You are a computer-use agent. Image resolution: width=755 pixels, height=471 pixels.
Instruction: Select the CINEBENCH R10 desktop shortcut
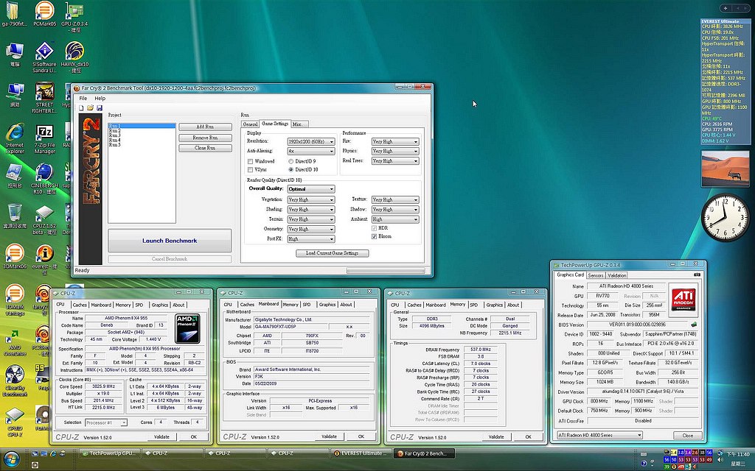(44, 179)
